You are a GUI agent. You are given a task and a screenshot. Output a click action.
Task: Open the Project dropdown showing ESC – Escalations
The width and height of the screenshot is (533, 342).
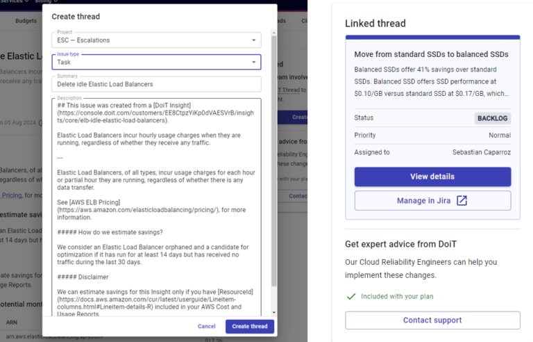[156, 40]
